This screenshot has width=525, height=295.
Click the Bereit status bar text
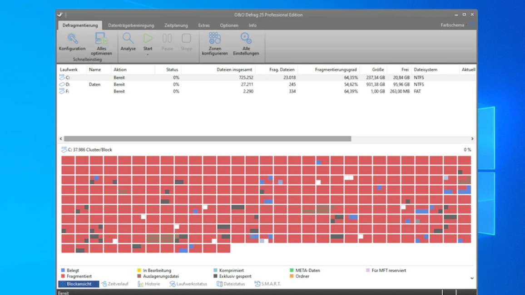click(x=63, y=293)
